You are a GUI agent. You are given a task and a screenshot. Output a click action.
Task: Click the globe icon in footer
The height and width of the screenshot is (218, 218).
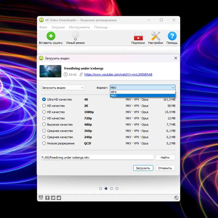[176, 198]
